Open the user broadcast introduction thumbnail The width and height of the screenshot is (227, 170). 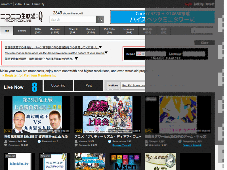pos(90,161)
